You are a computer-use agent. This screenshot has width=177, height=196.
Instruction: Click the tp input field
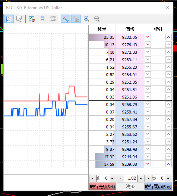tap(158, 178)
